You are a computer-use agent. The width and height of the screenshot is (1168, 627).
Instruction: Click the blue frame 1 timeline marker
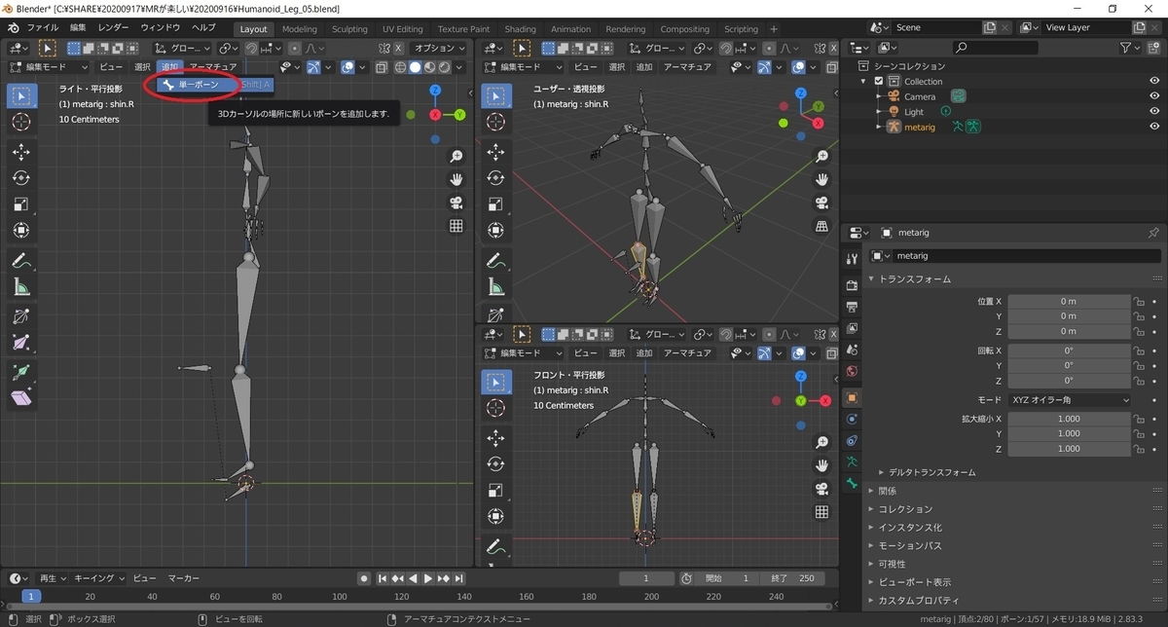tap(31, 596)
